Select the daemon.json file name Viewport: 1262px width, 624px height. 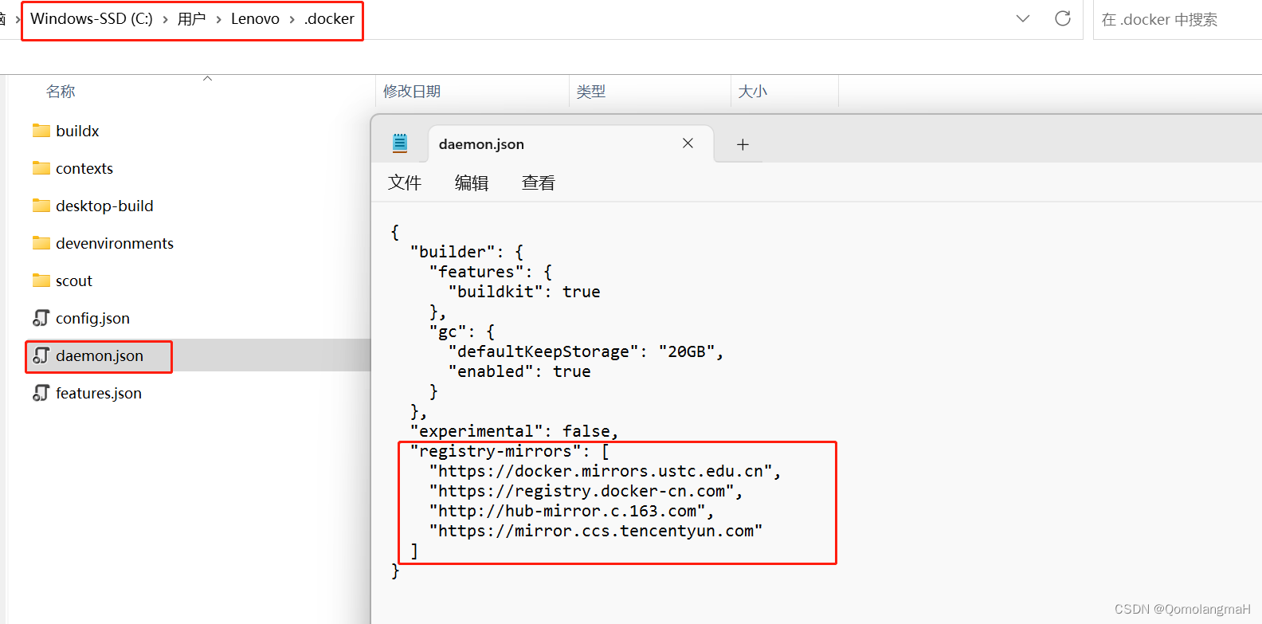tap(100, 355)
